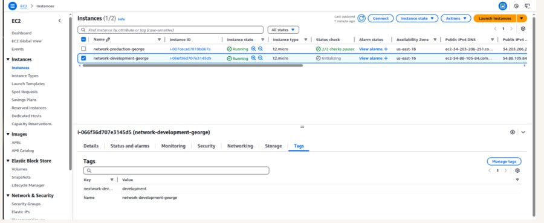Sort by Availability Zone column arrow

click(x=435, y=39)
